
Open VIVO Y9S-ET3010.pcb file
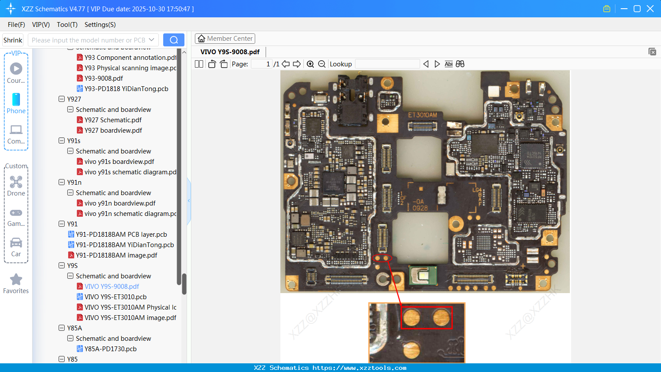pos(115,297)
